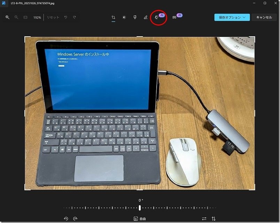Open the Filter tool
Image resolution: width=280 pixels, height=223 pixels.
[135, 17]
